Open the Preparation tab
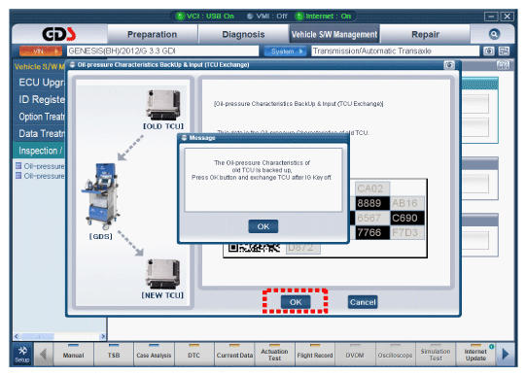The height and width of the screenshot is (376, 527). [153, 34]
